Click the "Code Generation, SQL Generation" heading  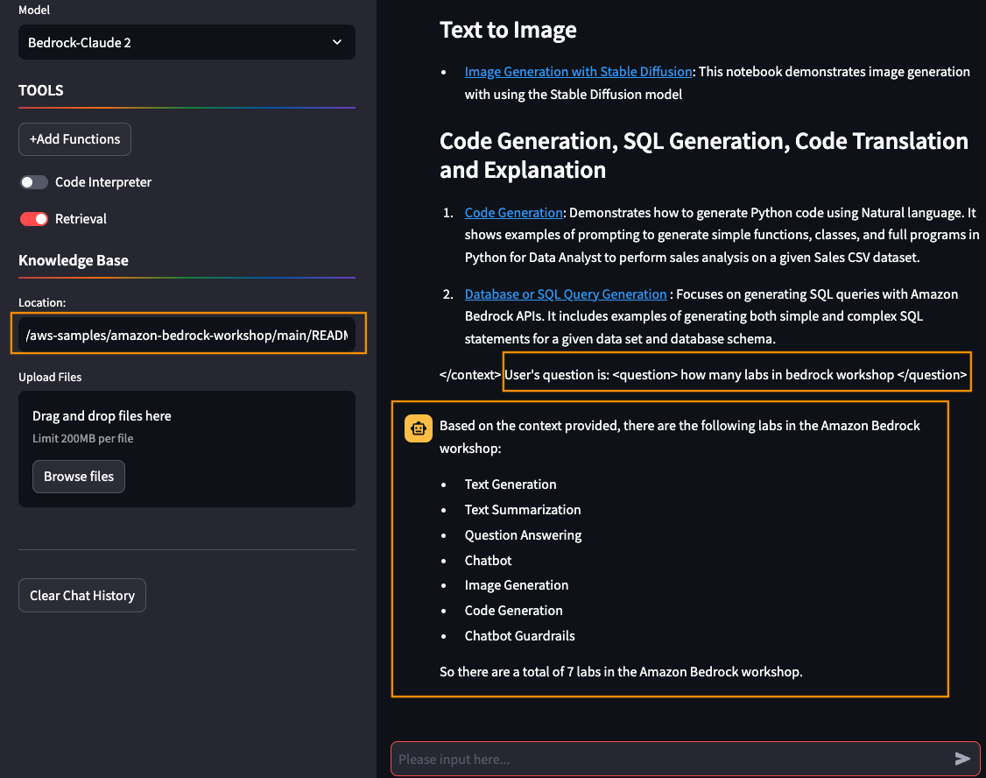[704, 155]
